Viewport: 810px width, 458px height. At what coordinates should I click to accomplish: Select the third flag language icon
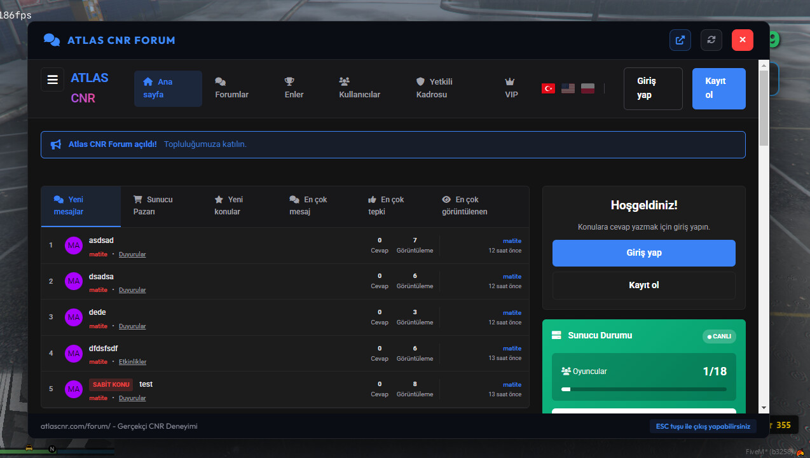point(587,88)
